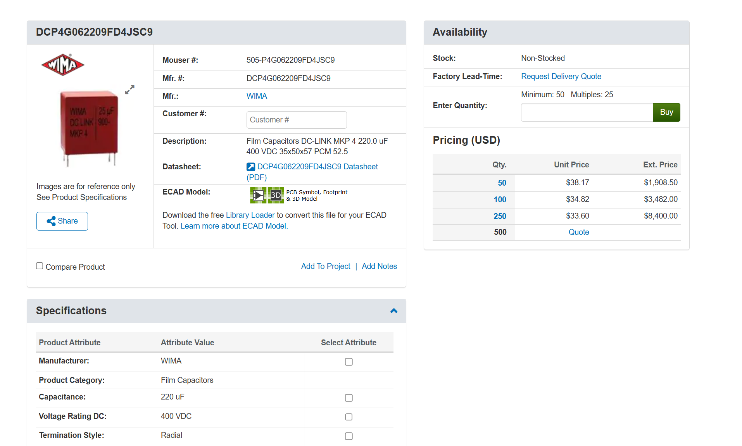Open the Library Loader link
The image size is (742, 446).
pyautogui.click(x=250, y=215)
